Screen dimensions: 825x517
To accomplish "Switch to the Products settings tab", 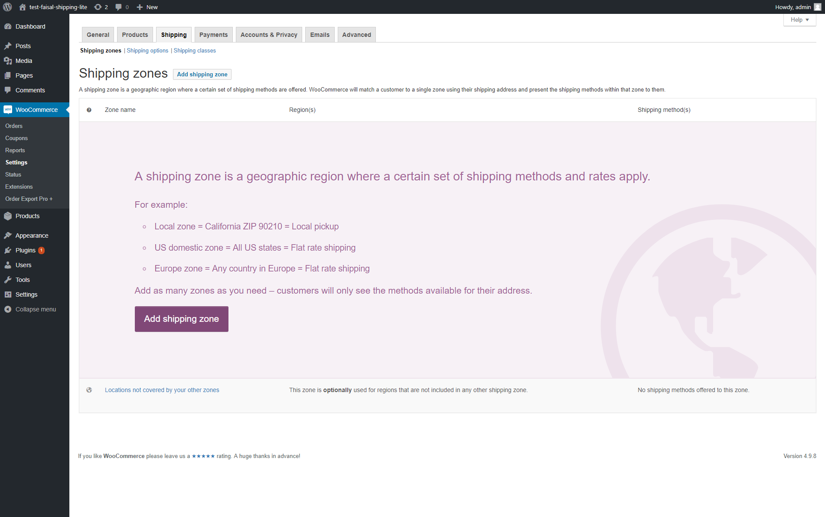I will point(135,35).
